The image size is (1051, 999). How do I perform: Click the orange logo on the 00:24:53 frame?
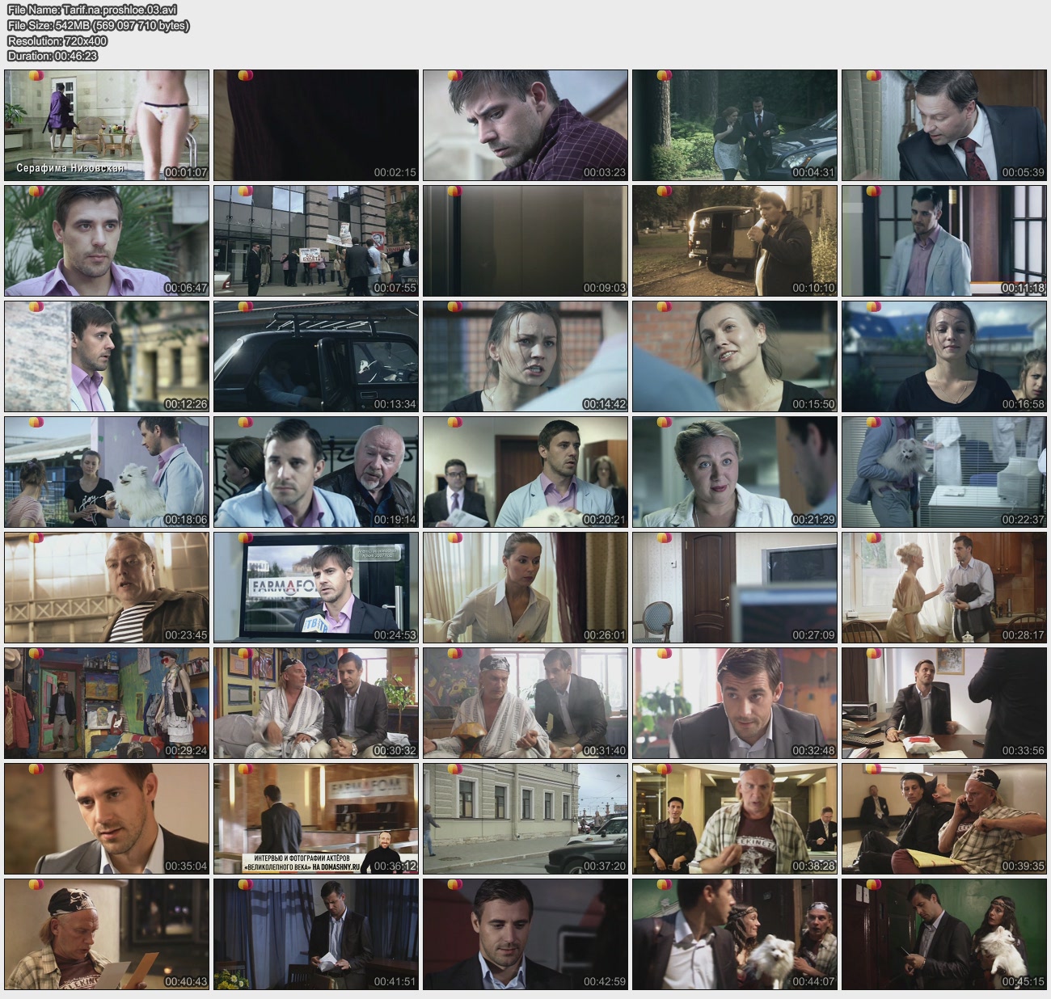pos(246,537)
